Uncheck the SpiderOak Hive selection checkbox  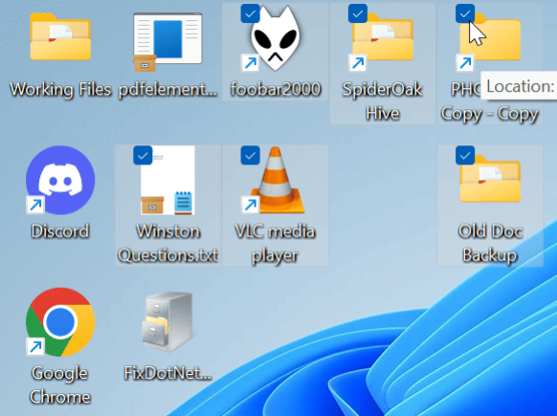click(x=358, y=13)
